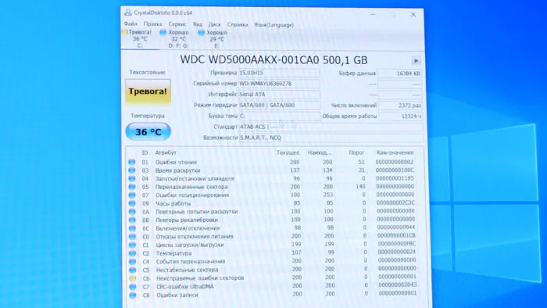547x308 pixels.
Task: Select the Неисправимые ошибки секторов attribute text
Action: (200, 278)
